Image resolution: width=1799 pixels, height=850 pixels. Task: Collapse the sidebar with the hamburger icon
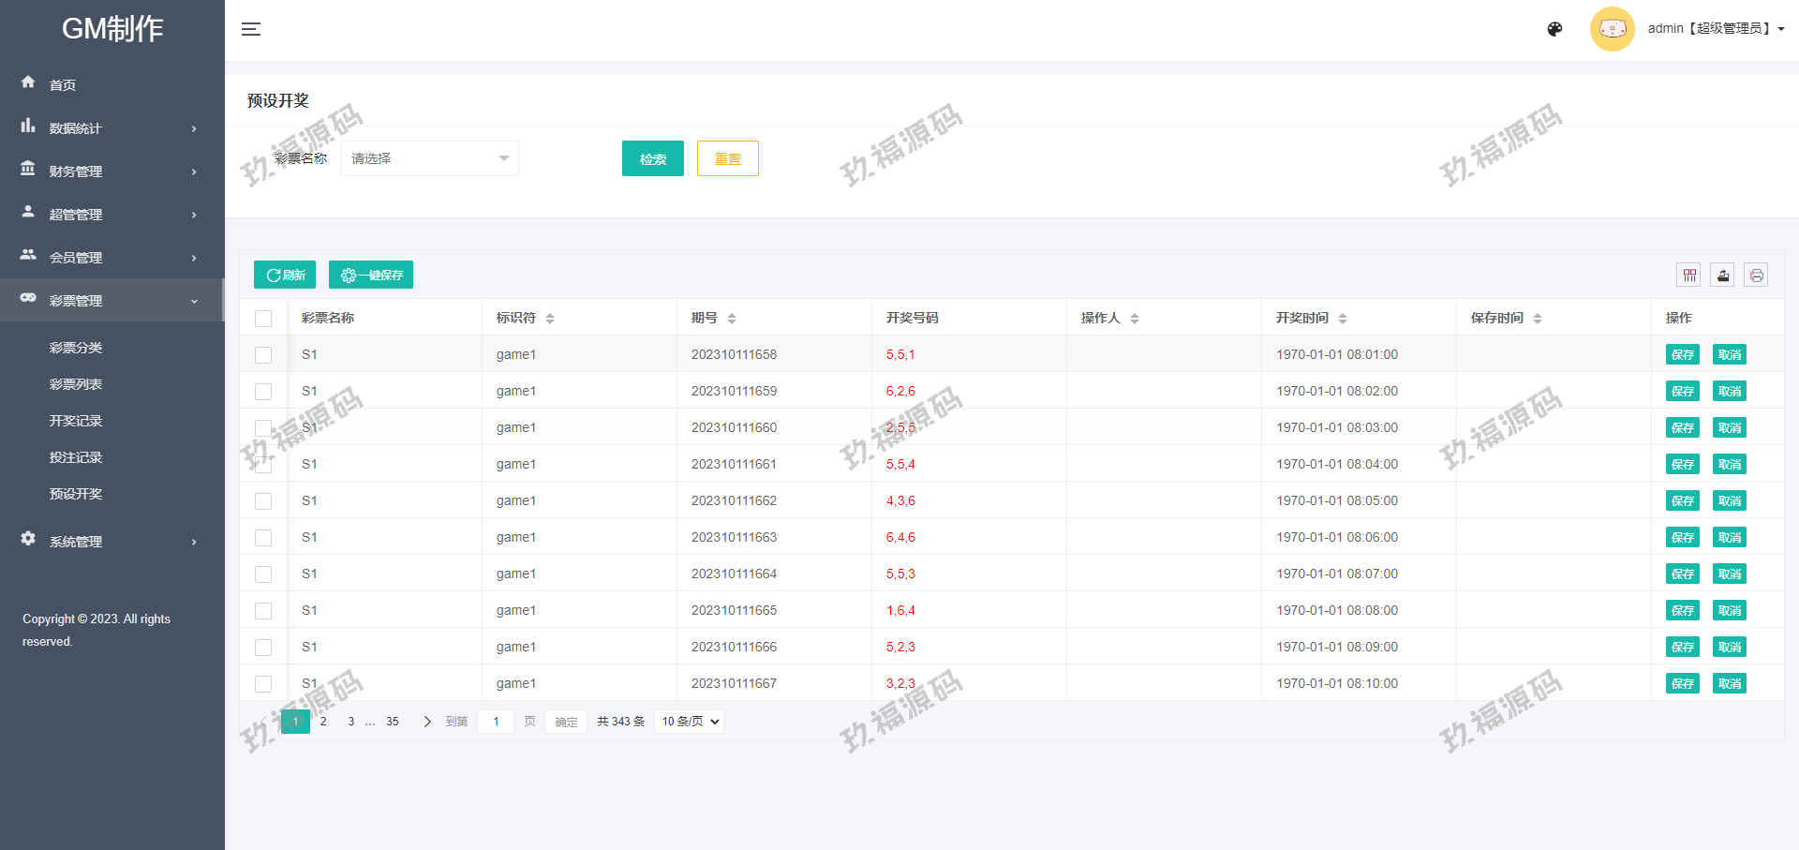click(250, 29)
